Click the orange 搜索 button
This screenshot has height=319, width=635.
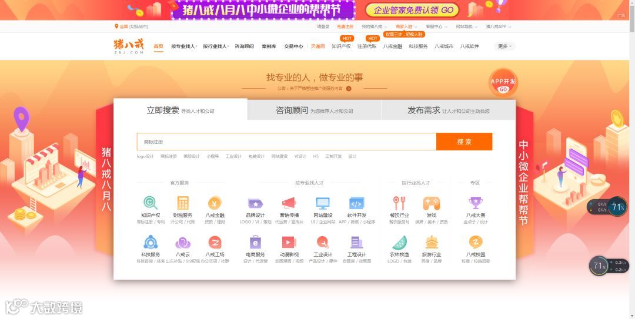pyautogui.click(x=464, y=142)
